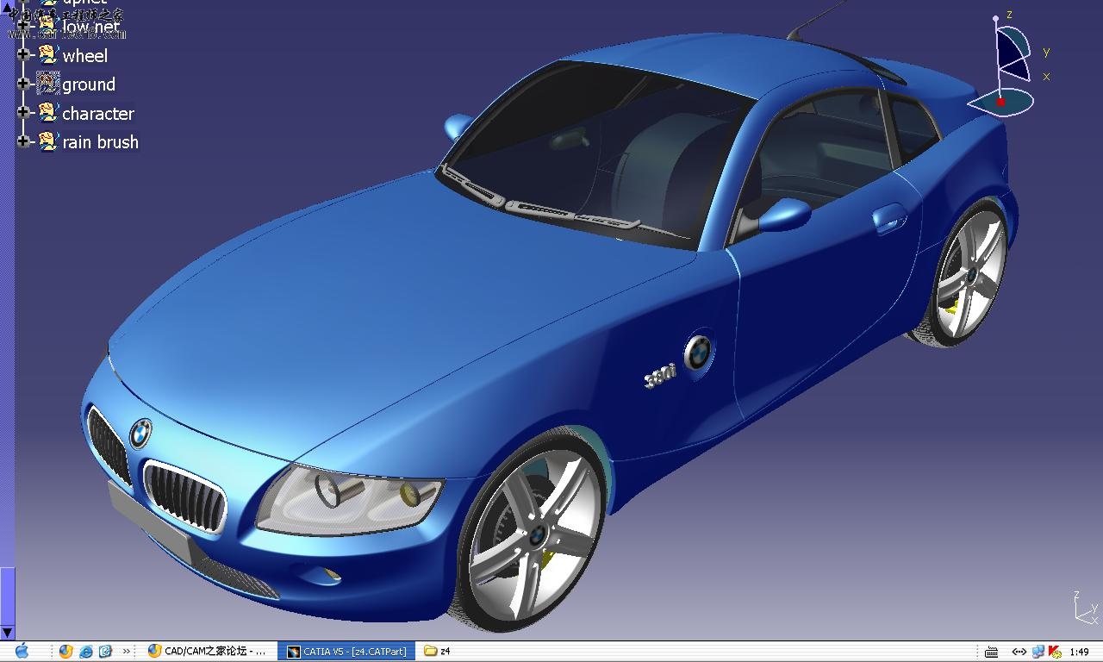The height and width of the screenshot is (662, 1103).
Task: Click the 3.0i fender badge on model
Action: tap(660, 376)
